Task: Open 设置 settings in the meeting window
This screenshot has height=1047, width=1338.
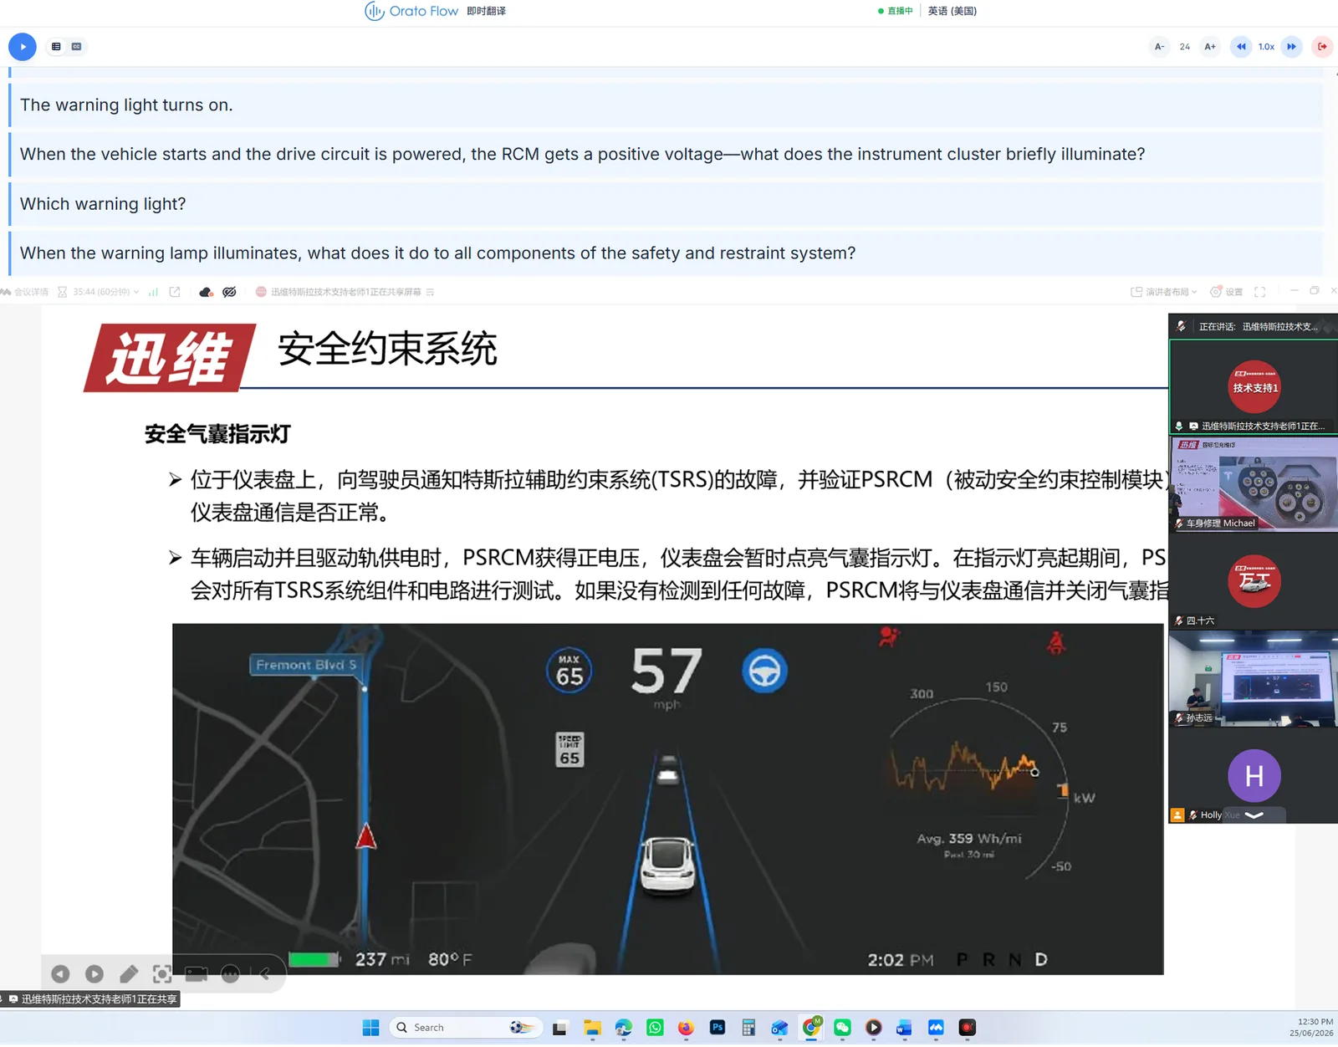Action: tap(1227, 292)
